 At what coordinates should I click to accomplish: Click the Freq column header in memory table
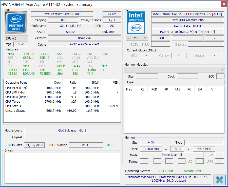129,89
